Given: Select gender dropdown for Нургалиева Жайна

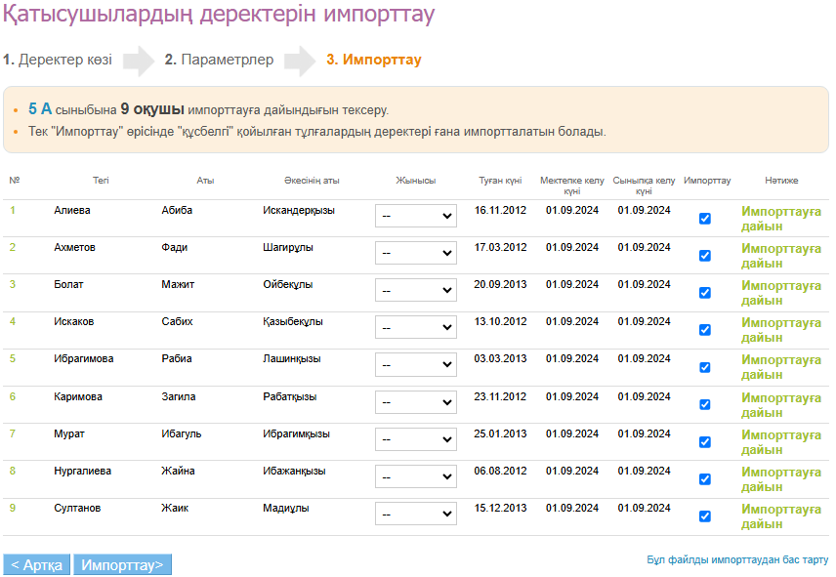Looking at the screenshot, I should click(x=415, y=477).
